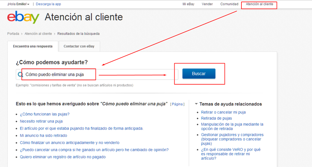Go to Mi eBay menu item
This screenshot has height=167, width=312.
[188, 4]
